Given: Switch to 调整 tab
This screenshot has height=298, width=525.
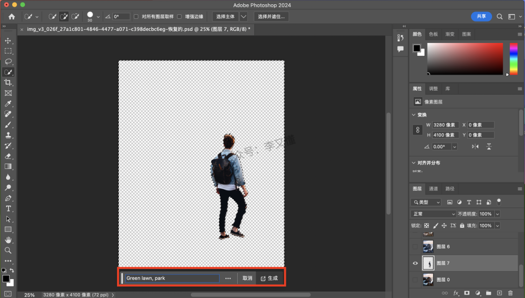Looking at the screenshot, I should (x=433, y=89).
